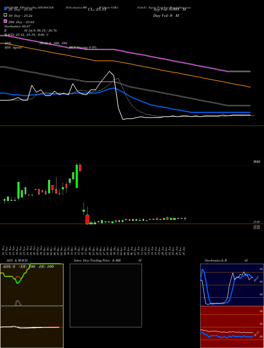Click the 'BUY Slowing @ 0%' signal text
Screen dimensions: 264x348
pyautogui.click(x=83, y=47)
